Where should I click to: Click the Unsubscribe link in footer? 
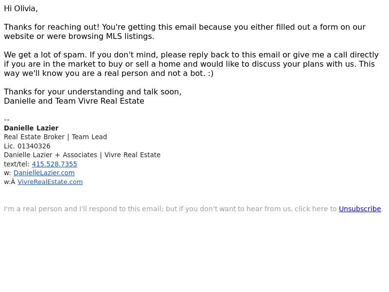tap(360, 209)
